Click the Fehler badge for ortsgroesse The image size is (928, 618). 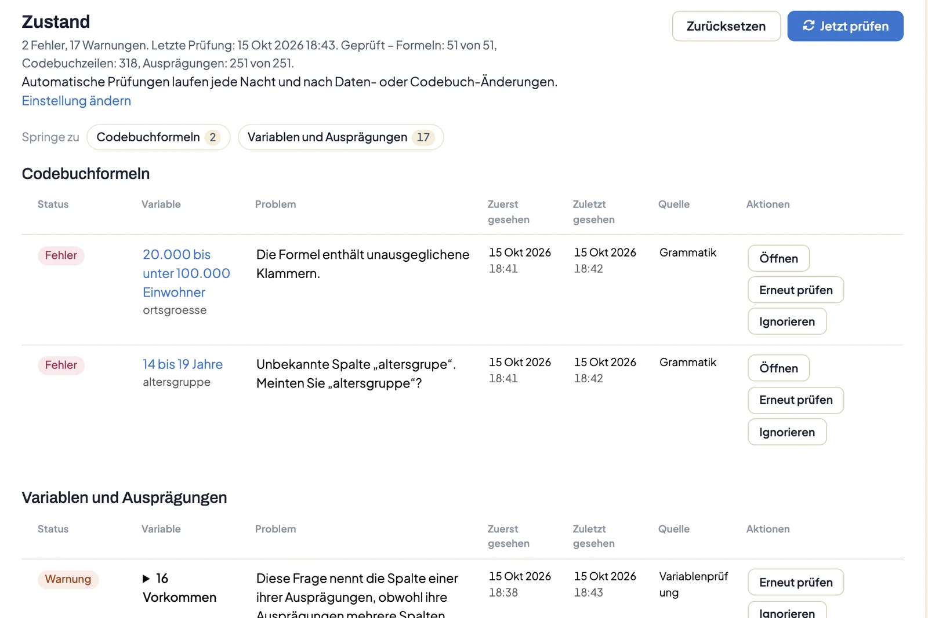[61, 255]
